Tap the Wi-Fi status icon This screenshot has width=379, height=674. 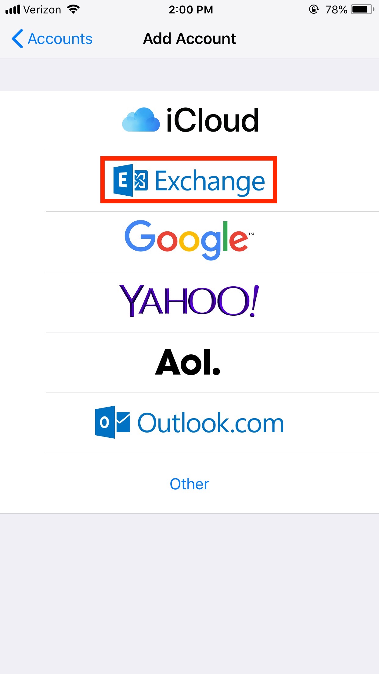[x=73, y=9]
